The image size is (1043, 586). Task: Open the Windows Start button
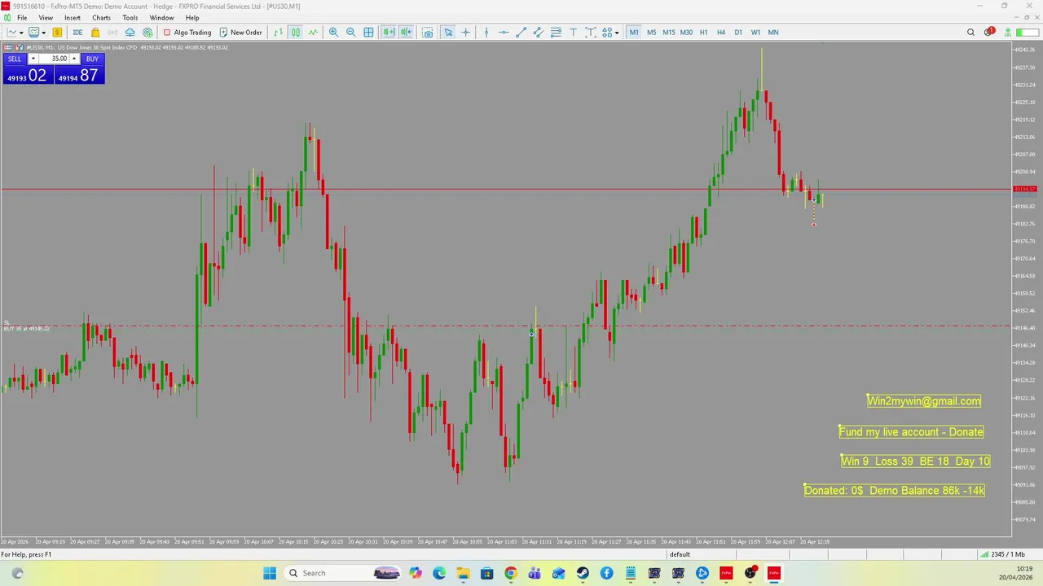tap(270, 573)
